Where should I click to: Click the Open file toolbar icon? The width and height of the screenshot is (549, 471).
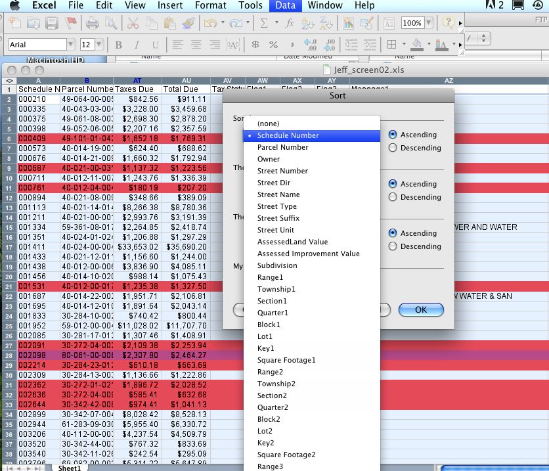pos(33,23)
